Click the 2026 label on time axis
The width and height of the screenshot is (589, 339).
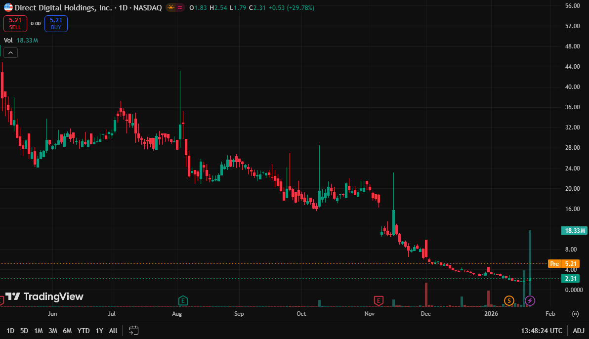491,314
